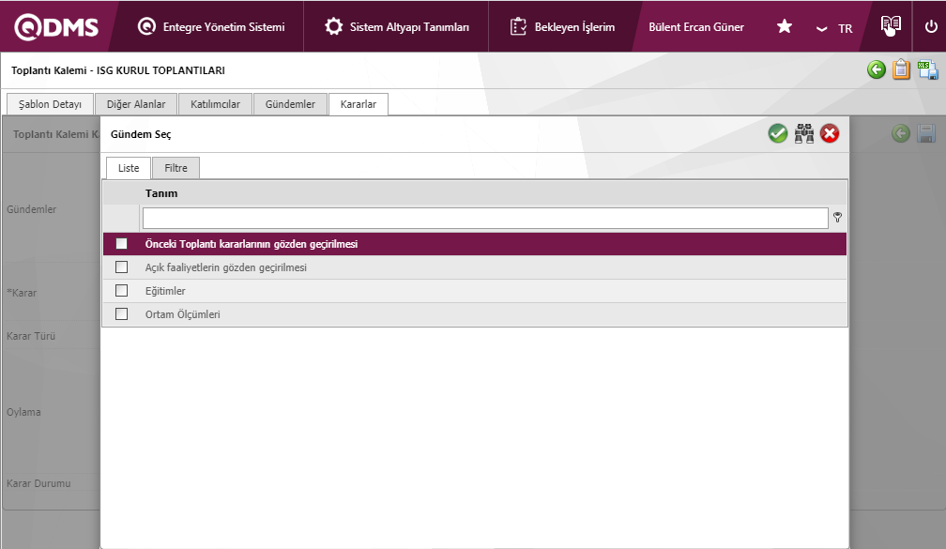Click the green back arrow in page header
Screen dimensions: 946x549
tap(876, 70)
